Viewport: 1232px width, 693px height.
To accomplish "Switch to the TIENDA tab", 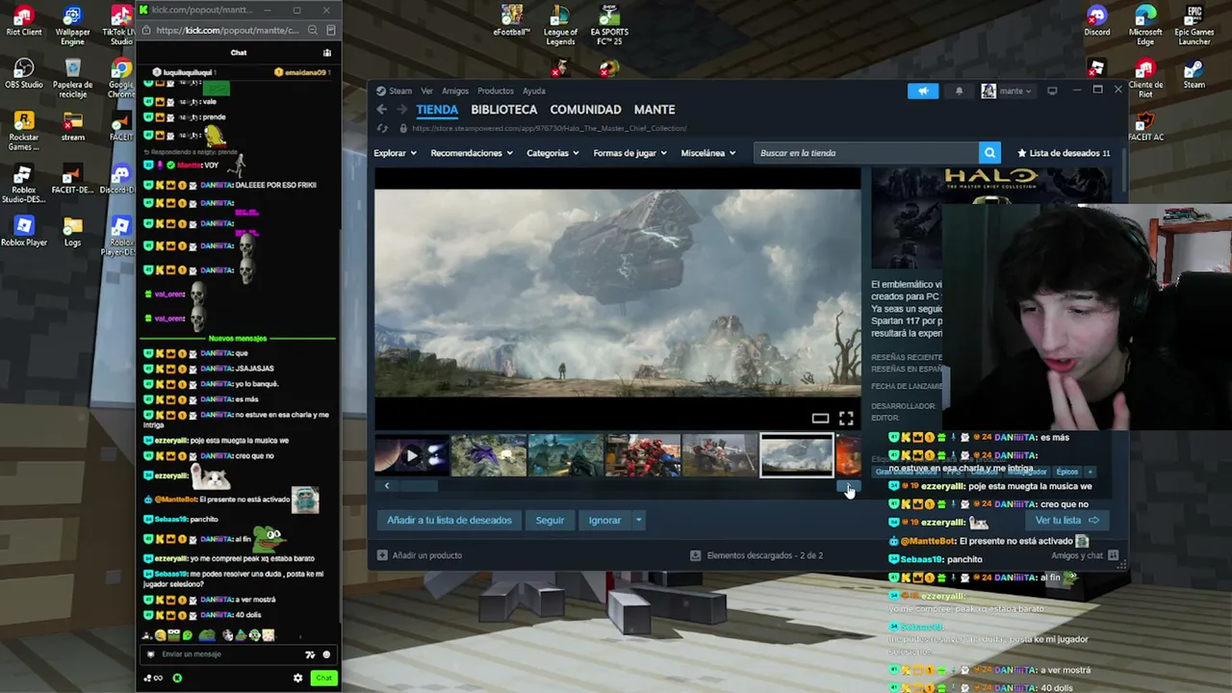I will (x=437, y=110).
